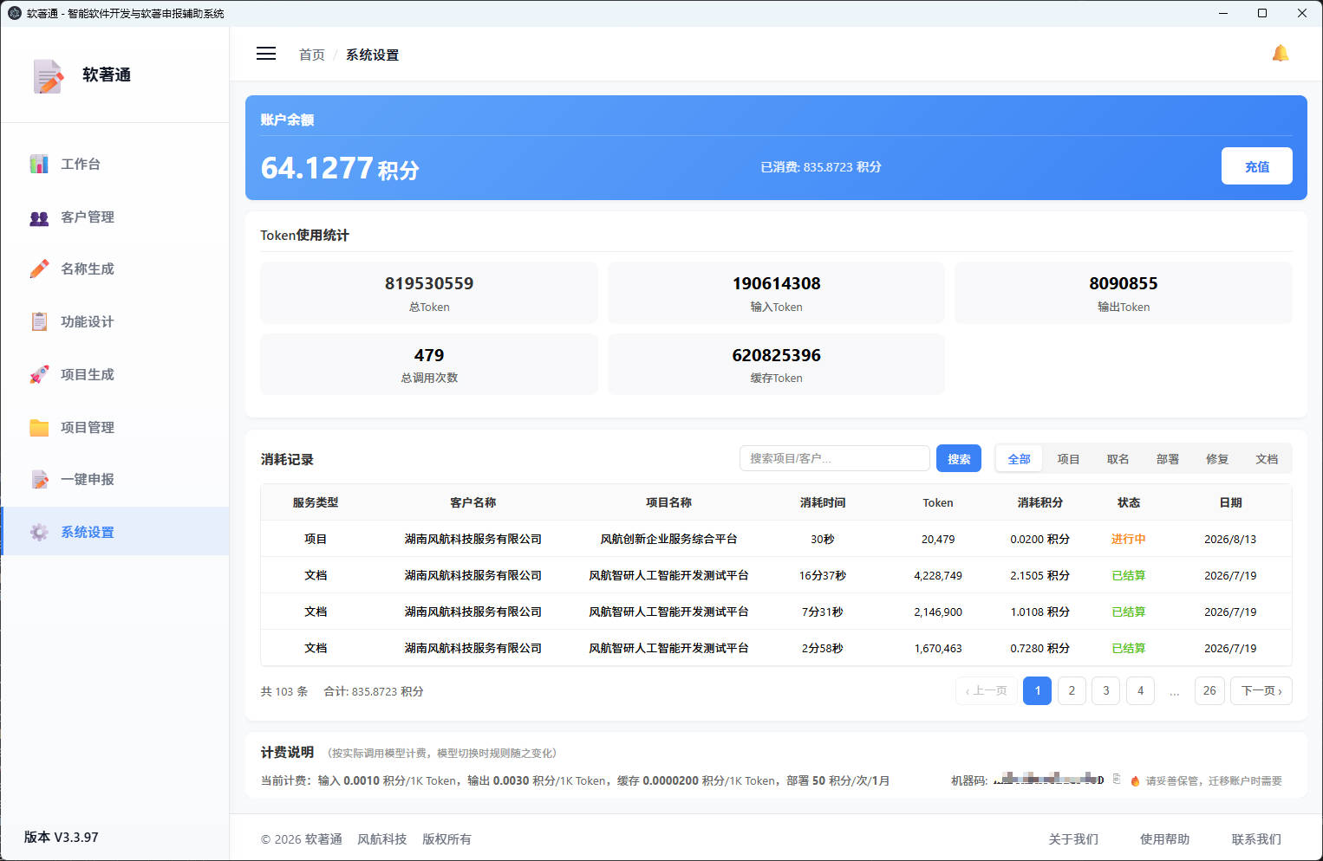Click the 消耗积分 column header

point(1039,502)
